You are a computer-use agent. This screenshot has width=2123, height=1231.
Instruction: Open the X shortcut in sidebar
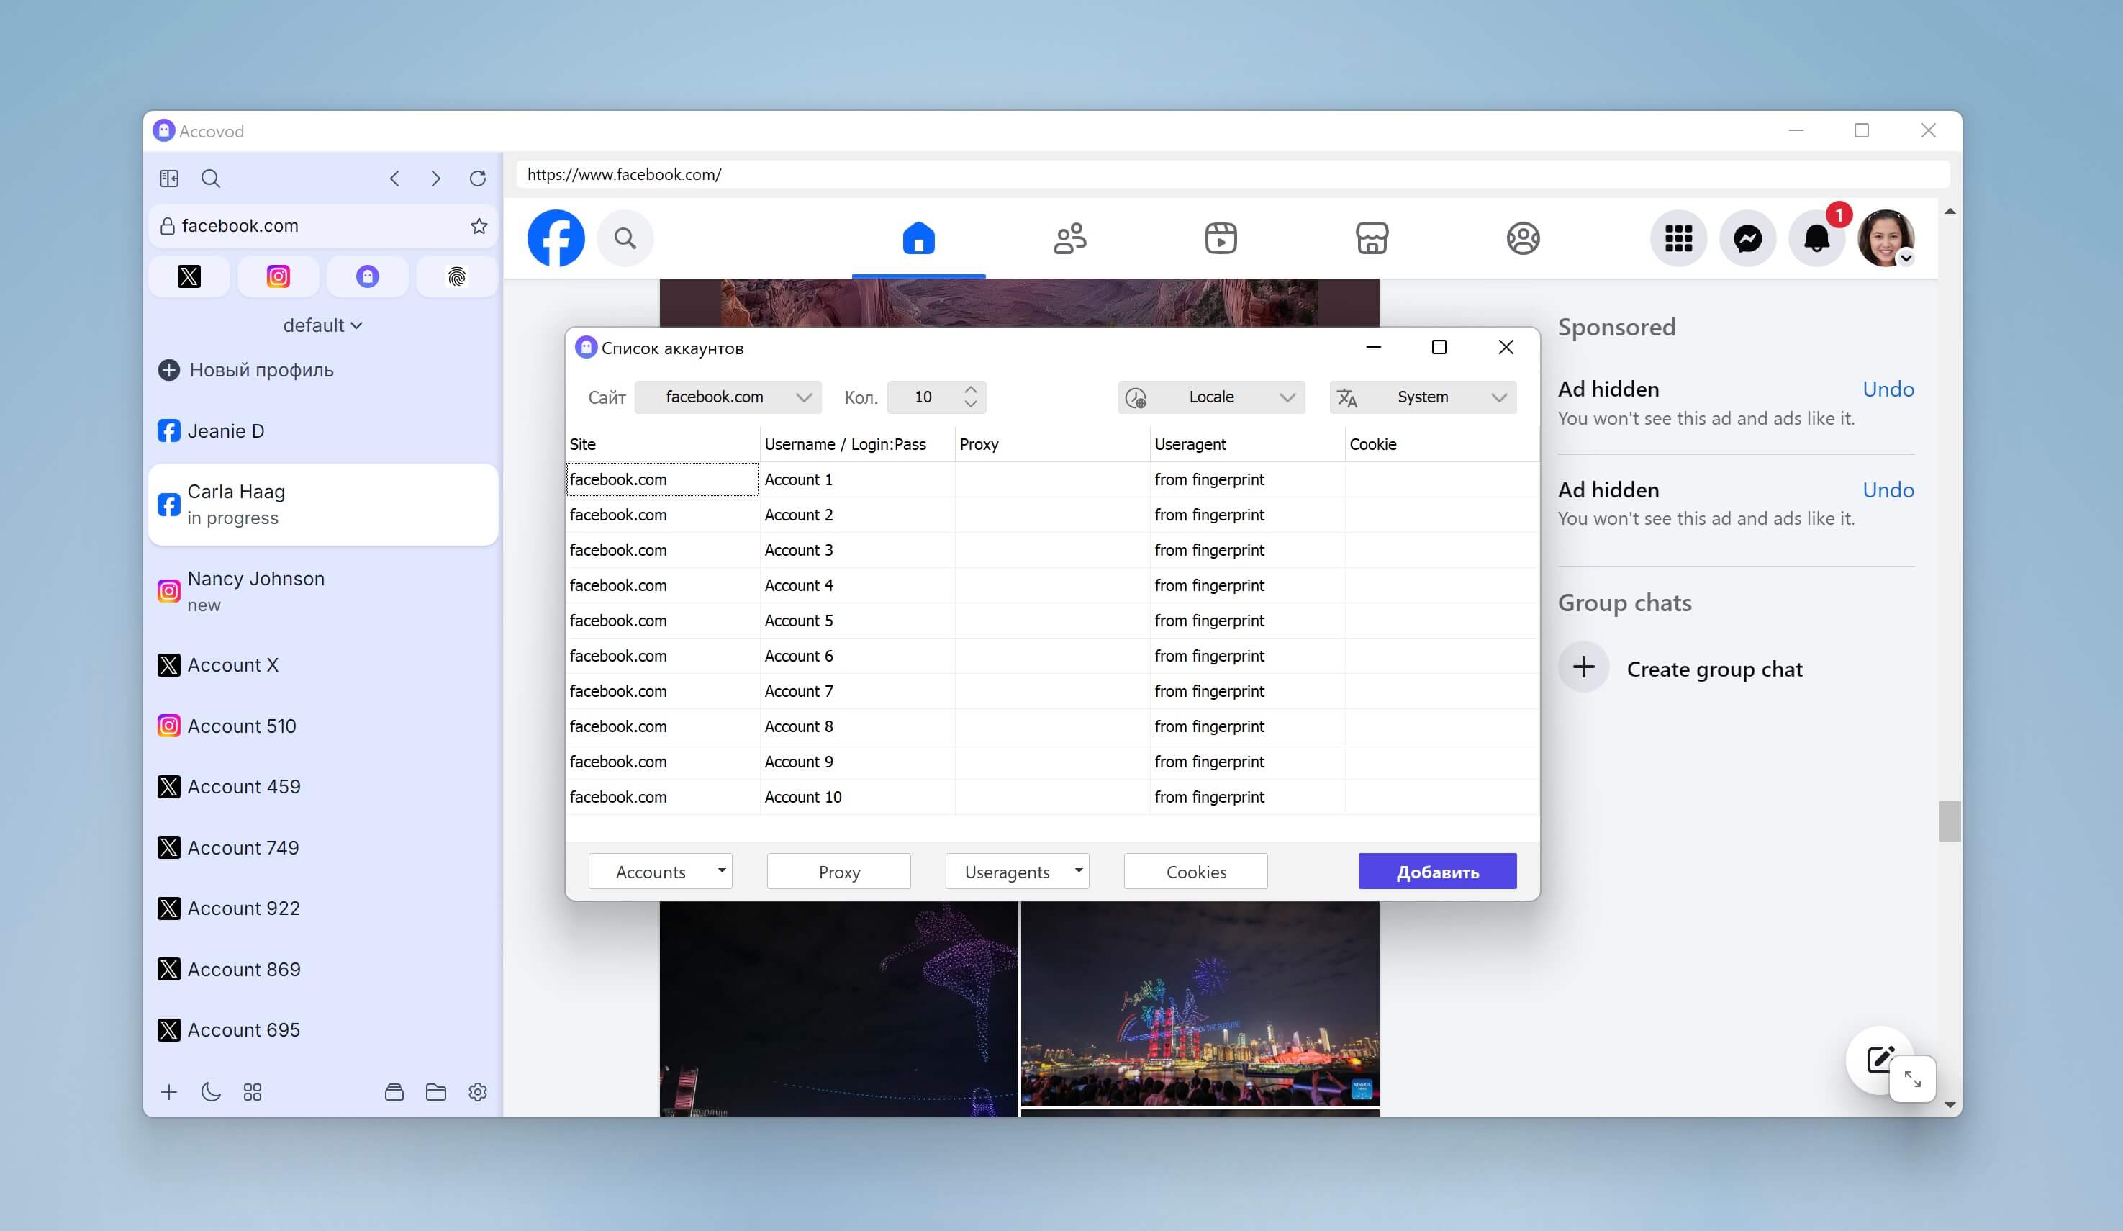(189, 276)
